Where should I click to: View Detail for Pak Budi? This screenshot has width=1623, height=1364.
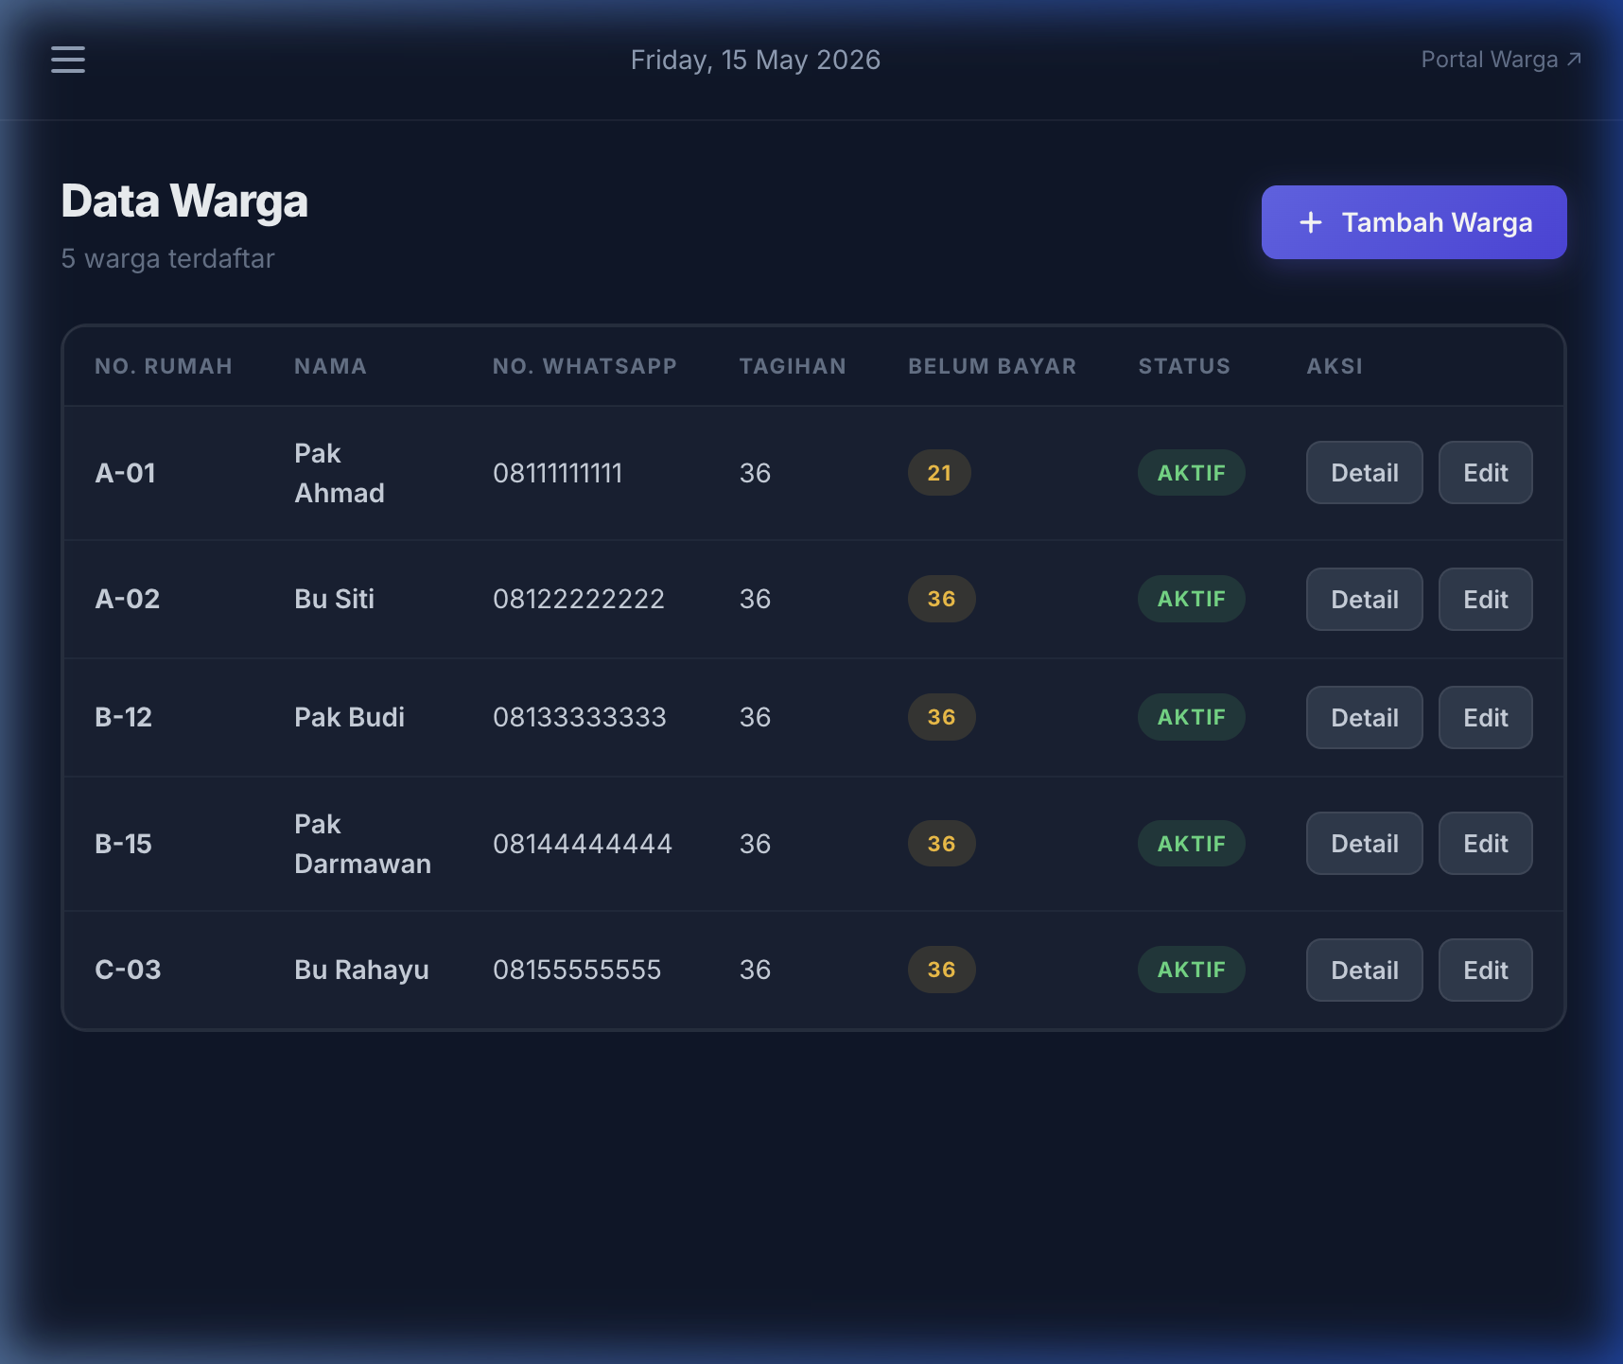(1364, 717)
